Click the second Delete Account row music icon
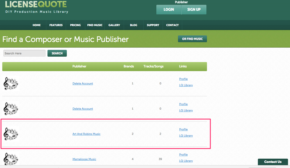The image size is (290, 168). [x=11, y=109]
